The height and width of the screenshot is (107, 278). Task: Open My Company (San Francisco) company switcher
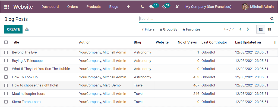[x=208, y=7]
